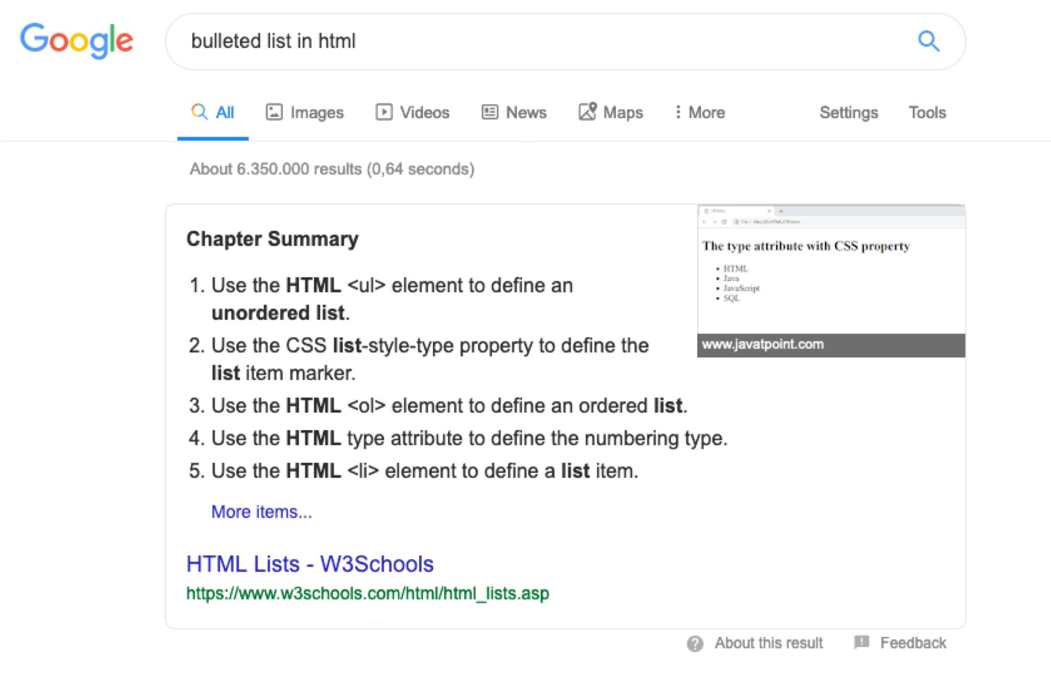
Task: Switch to the Images tab label
Action: coord(317,112)
